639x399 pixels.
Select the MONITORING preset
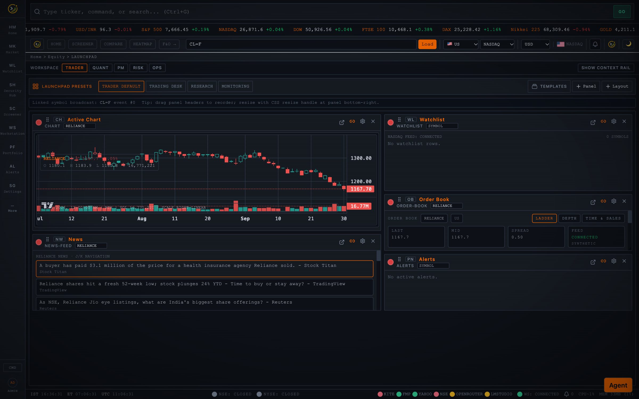235,86
